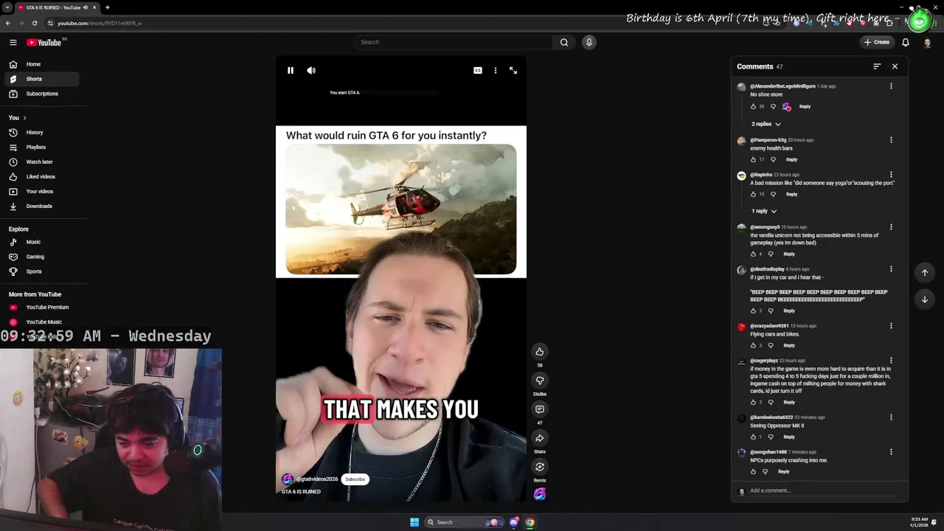The width and height of the screenshot is (944, 531).
Task: Select Shorts in the sidebar
Action: [x=41, y=79]
